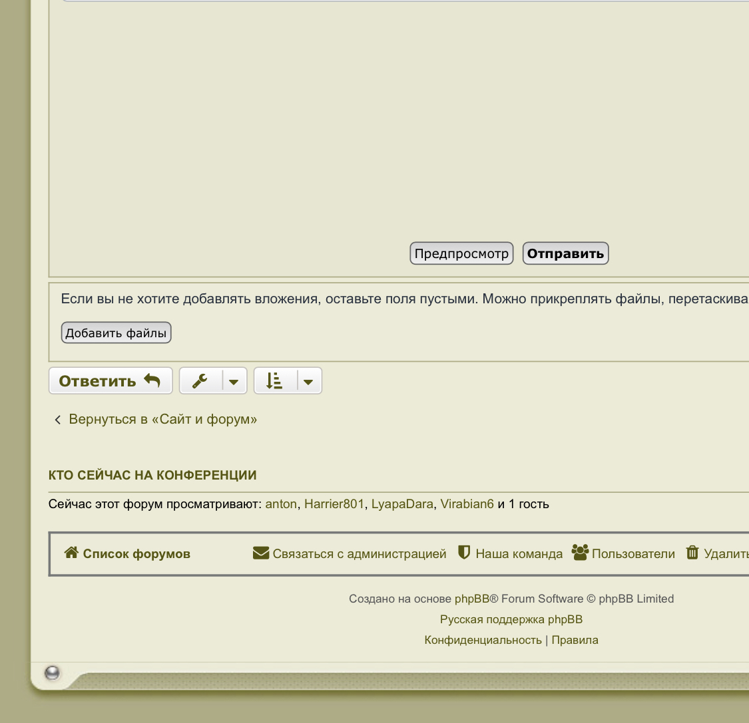Open Harrier801 user profile link
Screen dimensions: 749x723
click(334, 504)
